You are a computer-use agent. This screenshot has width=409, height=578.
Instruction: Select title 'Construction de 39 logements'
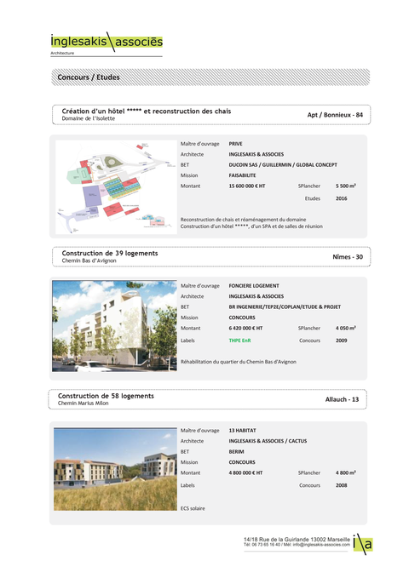110,253
